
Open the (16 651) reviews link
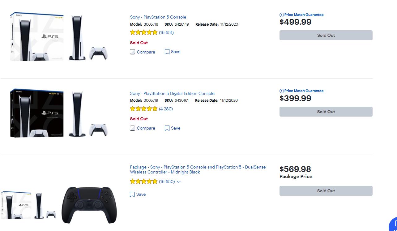tap(166, 32)
